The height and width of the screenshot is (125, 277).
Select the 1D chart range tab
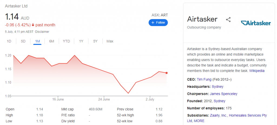[x=9, y=41]
